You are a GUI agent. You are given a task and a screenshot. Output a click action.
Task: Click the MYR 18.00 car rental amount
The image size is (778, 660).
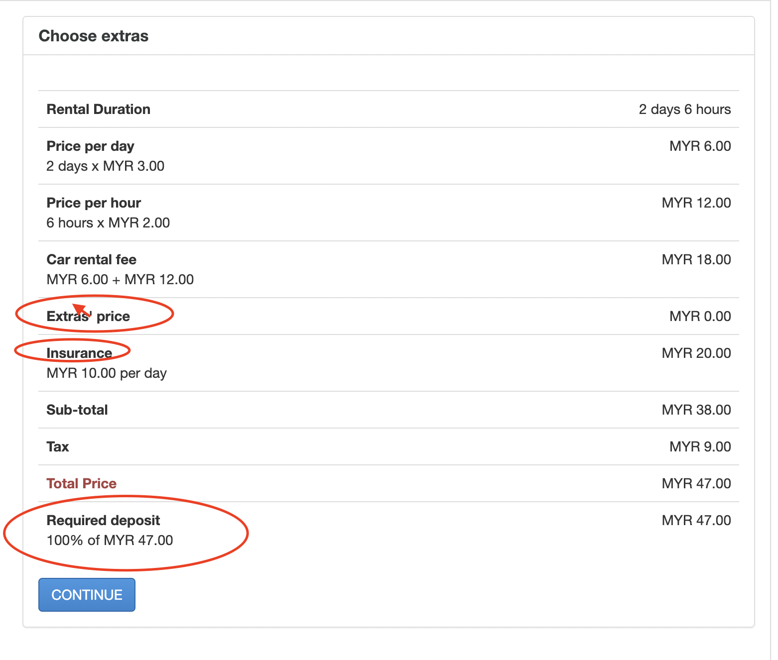(x=696, y=259)
